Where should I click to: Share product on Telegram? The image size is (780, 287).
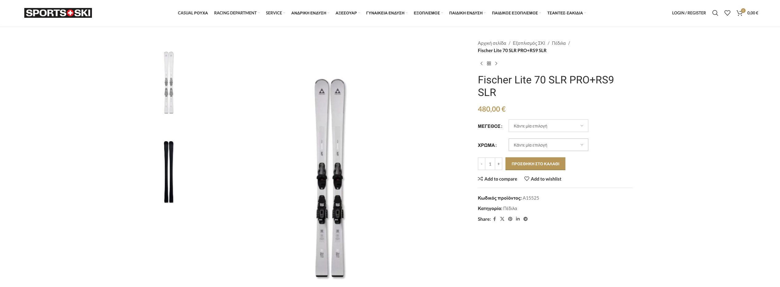click(x=526, y=219)
